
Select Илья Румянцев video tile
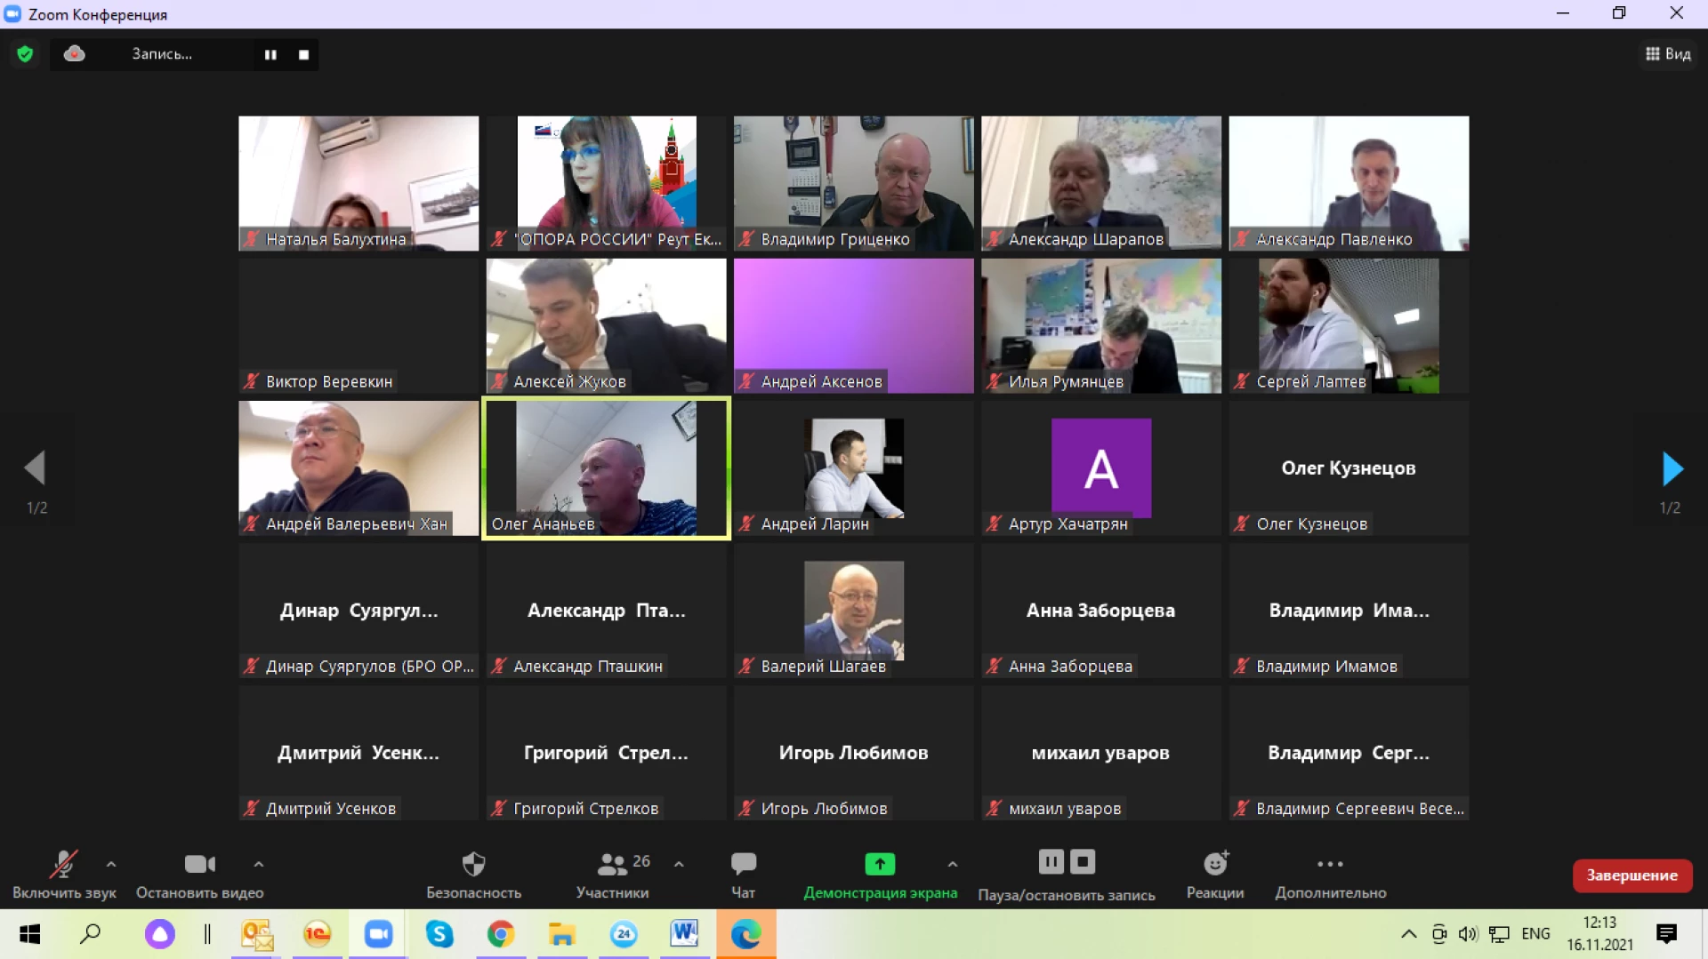1101,325
